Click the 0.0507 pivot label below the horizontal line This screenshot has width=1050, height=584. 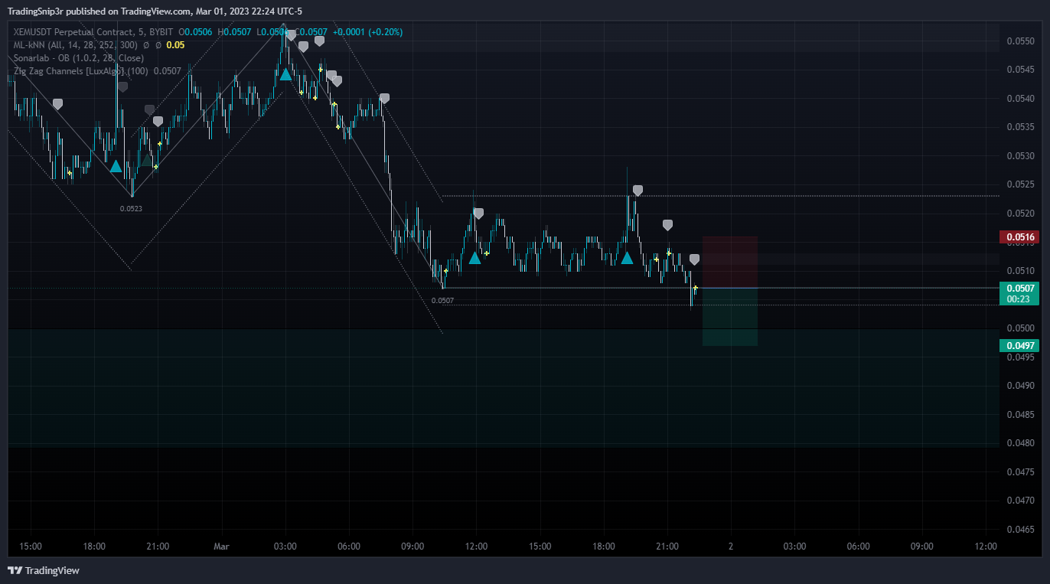[x=442, y=300]
